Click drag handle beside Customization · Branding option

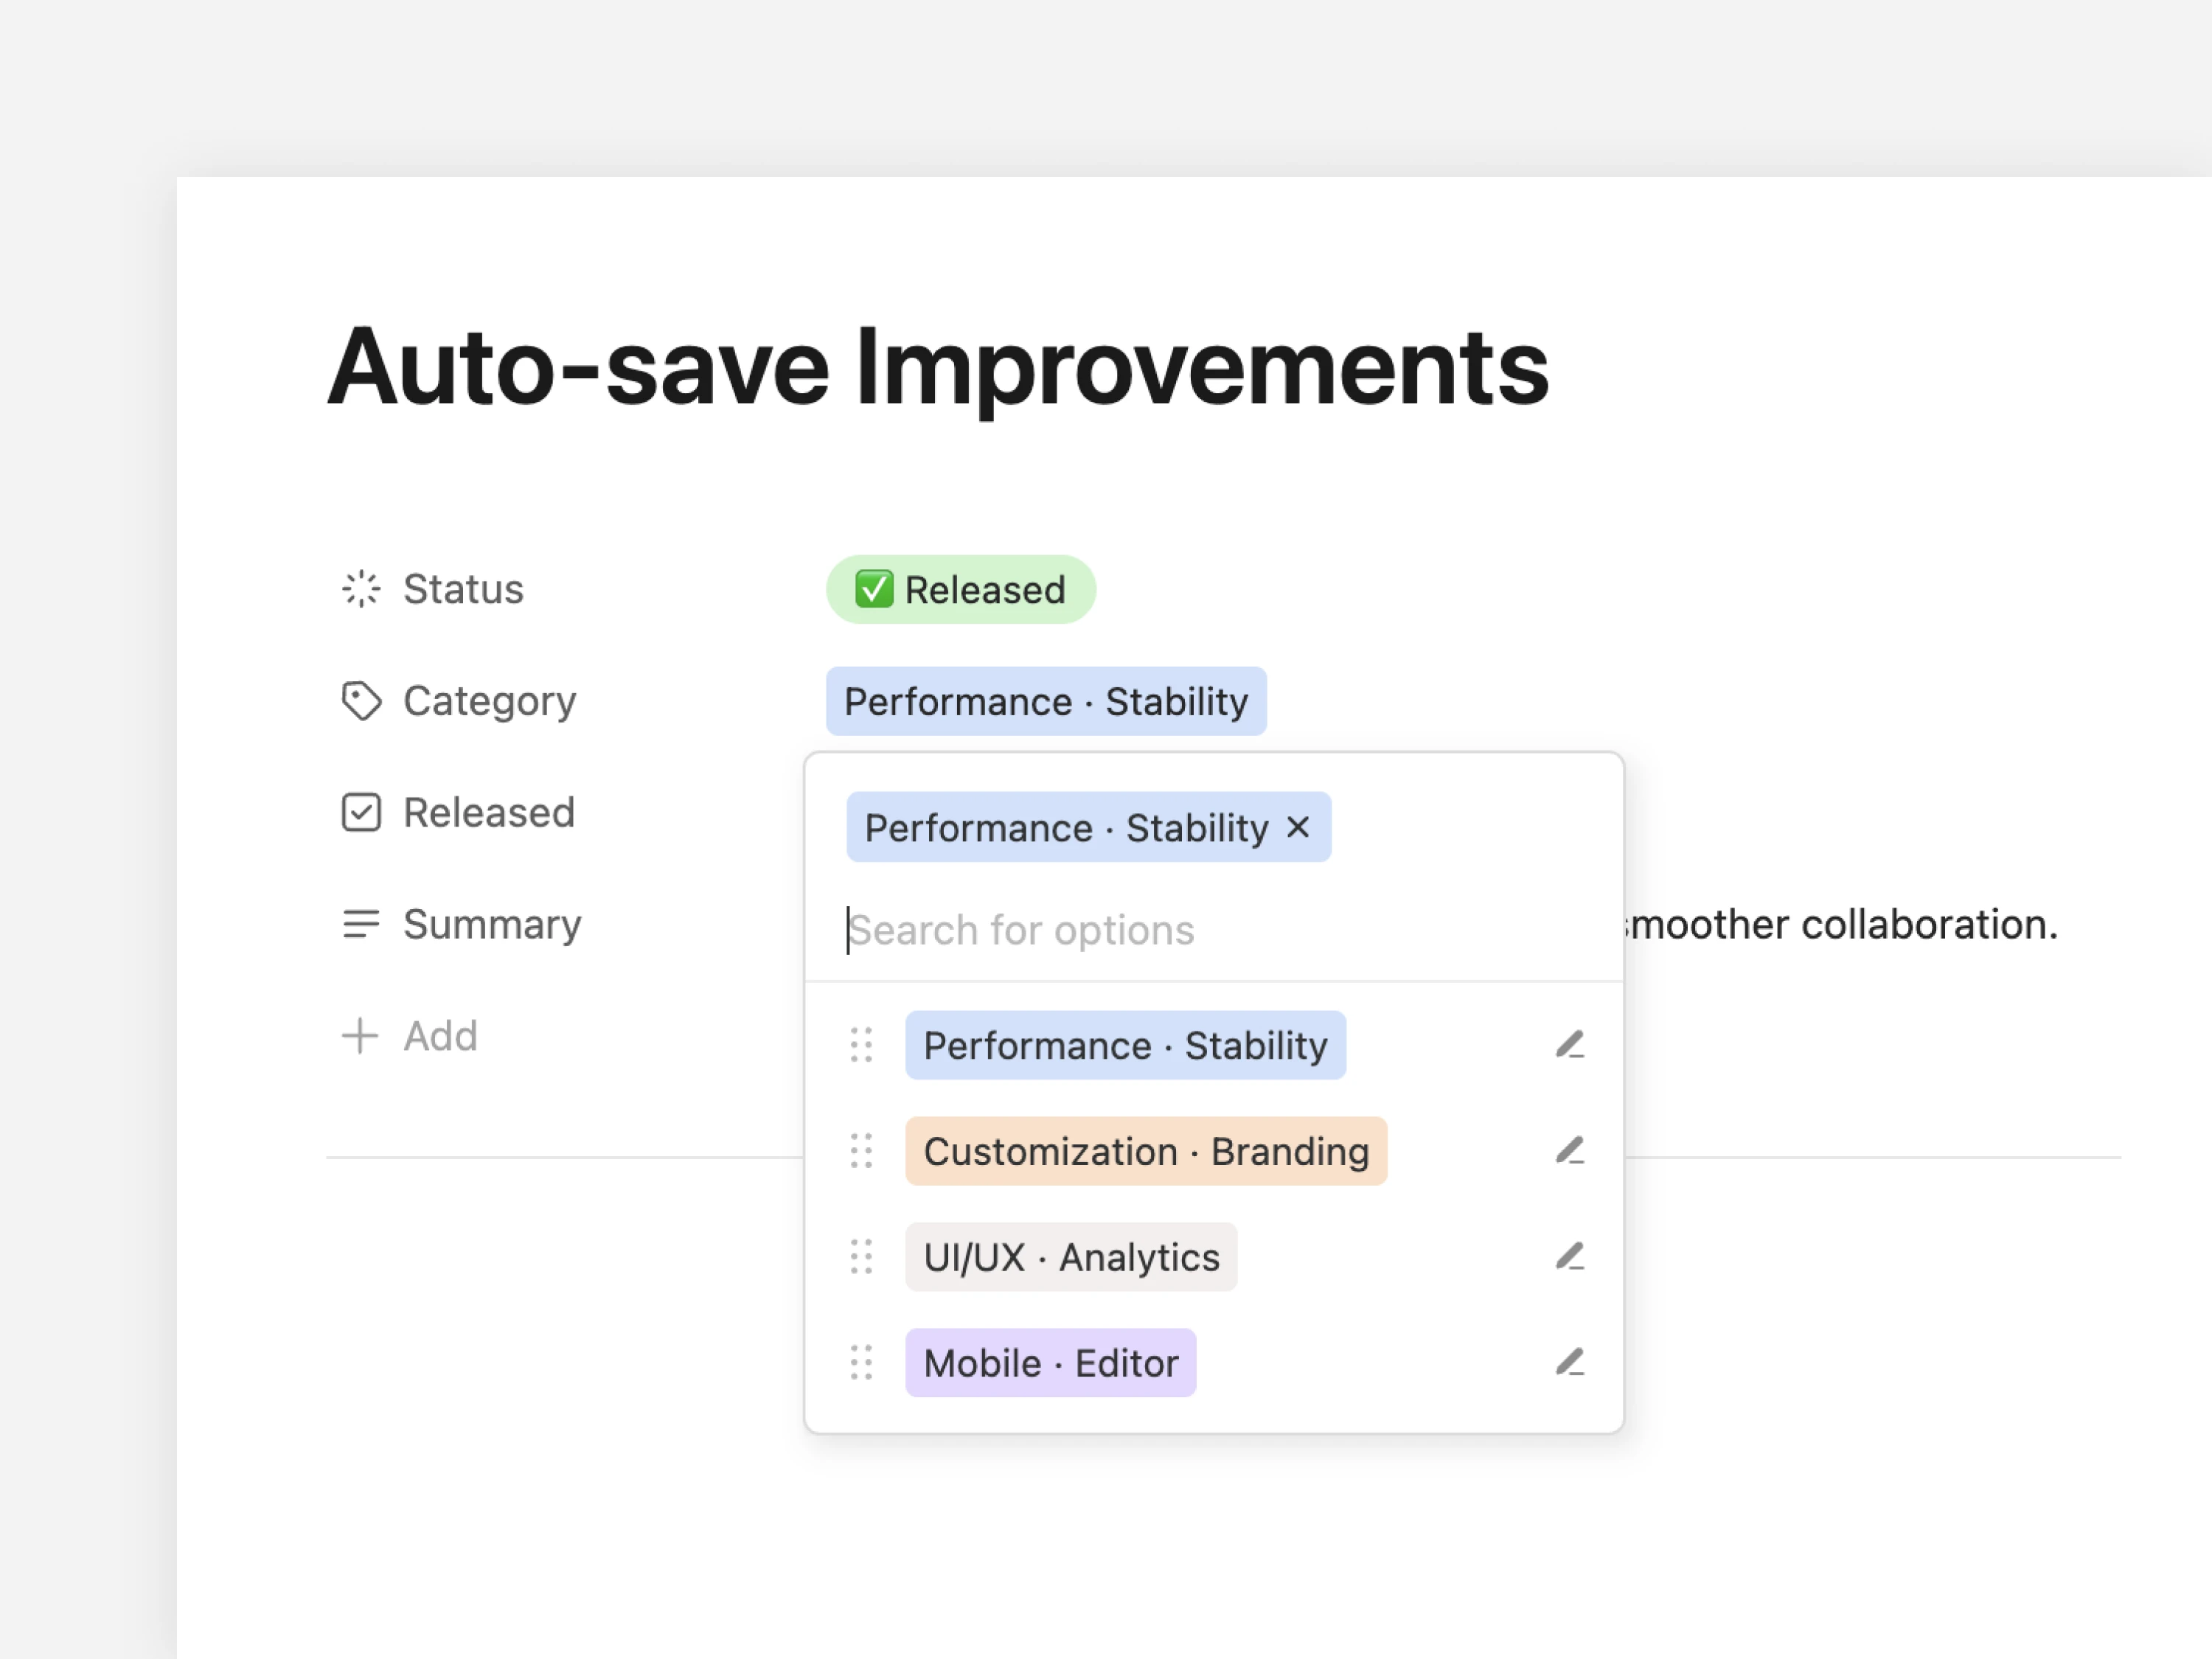click(x=861, y=1151)
